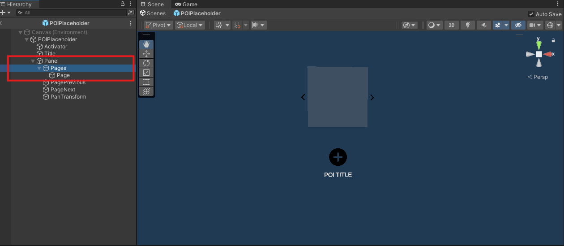Toggle scene audio mute
564x246 pixels.
pos(484,25)
